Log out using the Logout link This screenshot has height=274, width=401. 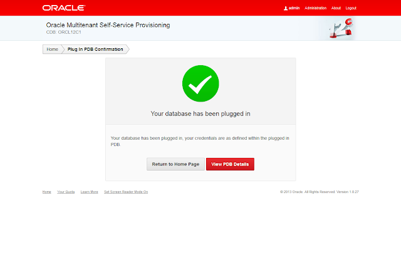click(351, 8)
